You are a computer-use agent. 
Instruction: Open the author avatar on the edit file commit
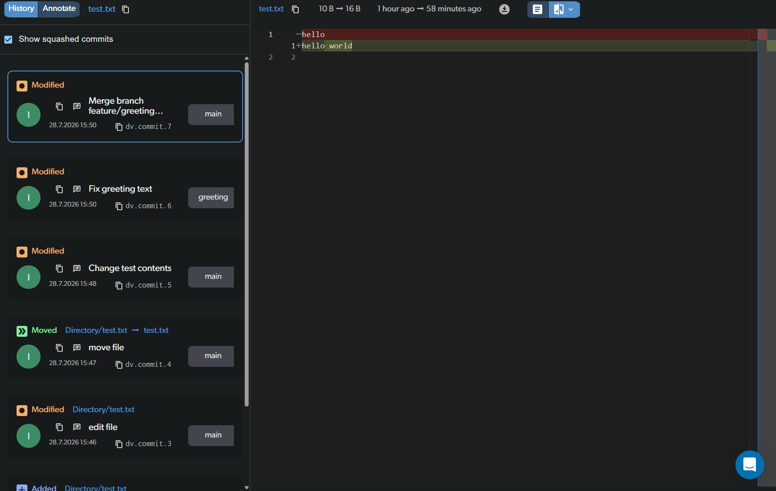[29, 436]
